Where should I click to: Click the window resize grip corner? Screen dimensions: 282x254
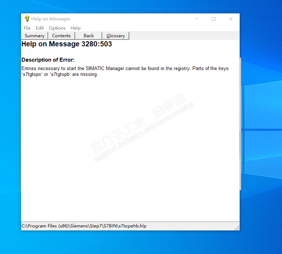click(237, 228)
